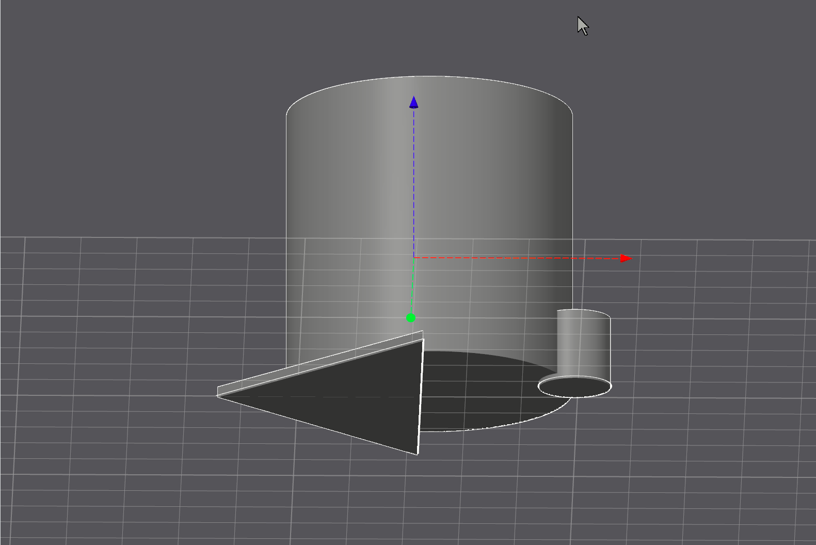Click the small cylinder's bottom elliptical face

[575, 387]
